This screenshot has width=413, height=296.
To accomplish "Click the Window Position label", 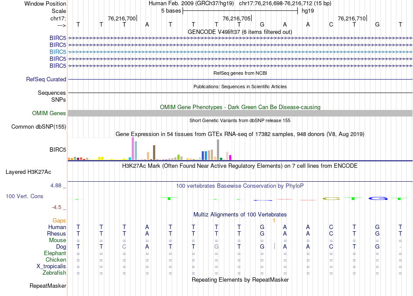I will pos(45,3).
